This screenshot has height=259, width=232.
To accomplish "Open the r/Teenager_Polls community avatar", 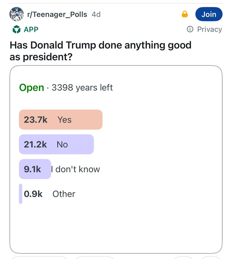I will [17, 14].
